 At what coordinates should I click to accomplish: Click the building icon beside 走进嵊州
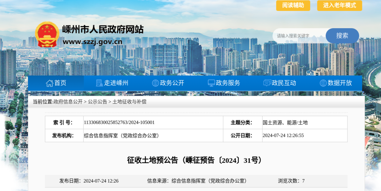[x=99, y=83]
